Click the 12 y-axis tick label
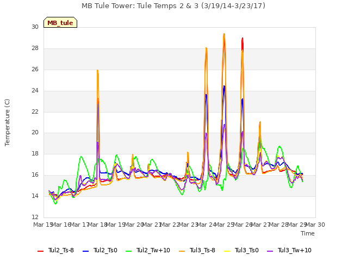 [35, 217]
